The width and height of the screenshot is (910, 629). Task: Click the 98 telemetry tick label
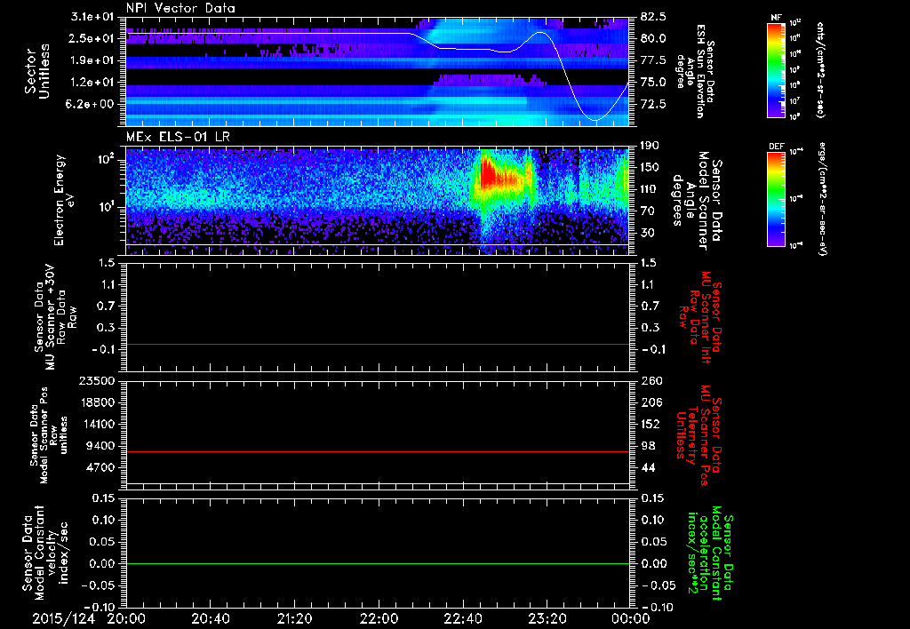647,446
